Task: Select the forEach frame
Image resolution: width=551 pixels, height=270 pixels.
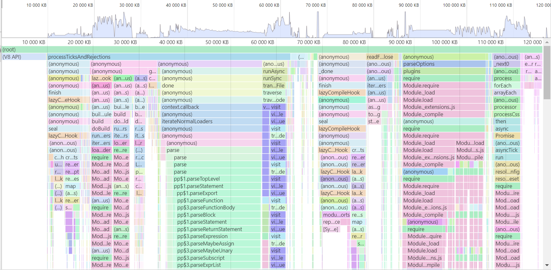Action: coord(506,86)
